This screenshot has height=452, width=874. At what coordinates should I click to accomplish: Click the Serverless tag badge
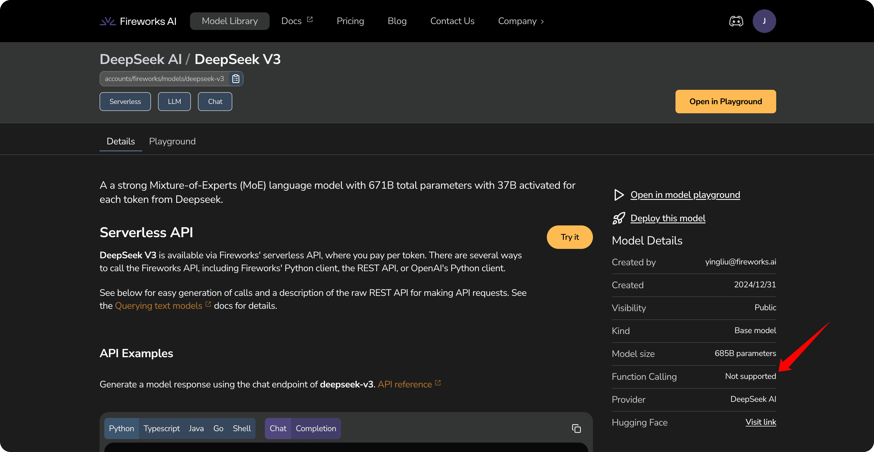[x=125, y=102]
